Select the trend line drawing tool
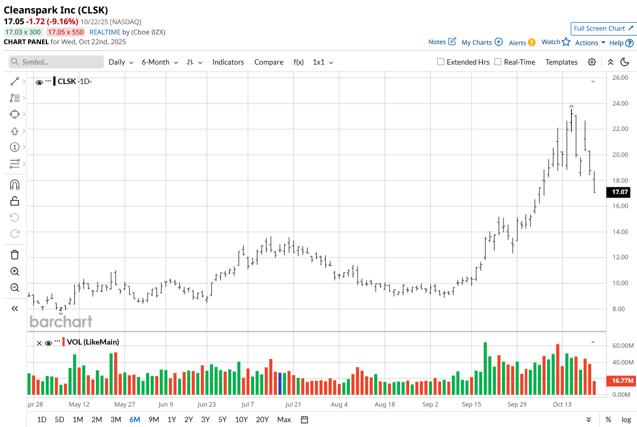Viewport: 637px width, 427px height. pyautogui.click(x=15, y=82)
